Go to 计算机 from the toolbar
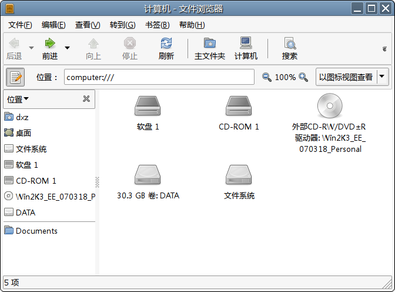Screen dimensions: 395x292 [246, 49]
